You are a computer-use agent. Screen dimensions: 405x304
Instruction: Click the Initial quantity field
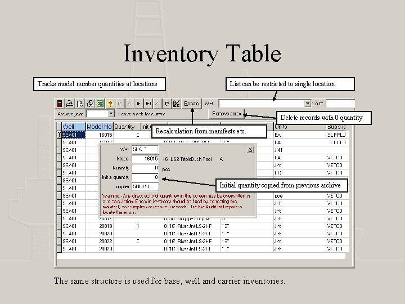coord(145,177)
